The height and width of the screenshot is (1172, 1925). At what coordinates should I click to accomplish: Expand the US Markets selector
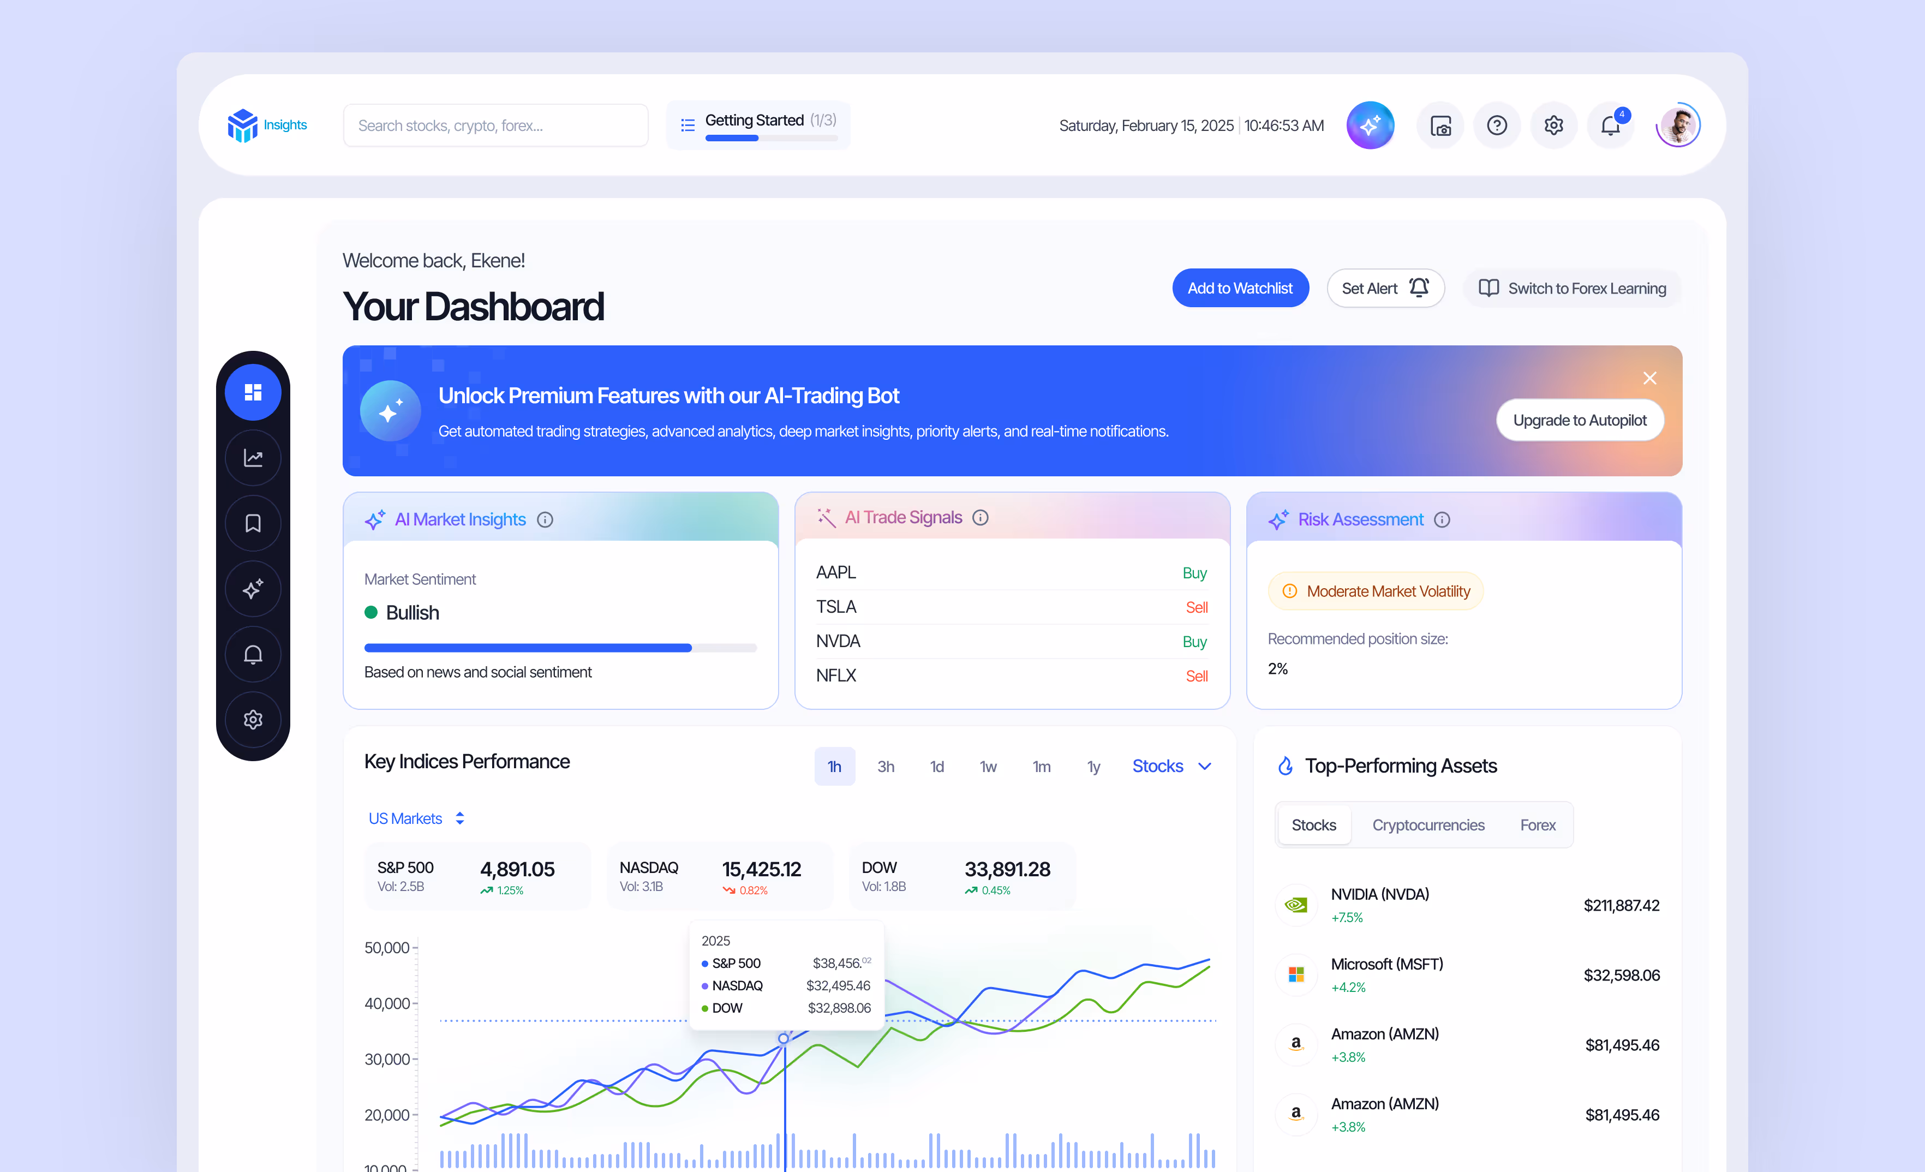[x=416, y=818]
